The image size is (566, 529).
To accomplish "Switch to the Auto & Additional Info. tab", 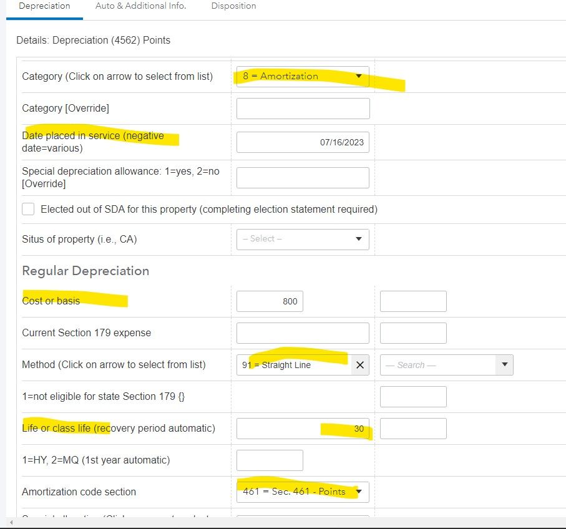I will point(140,6).
